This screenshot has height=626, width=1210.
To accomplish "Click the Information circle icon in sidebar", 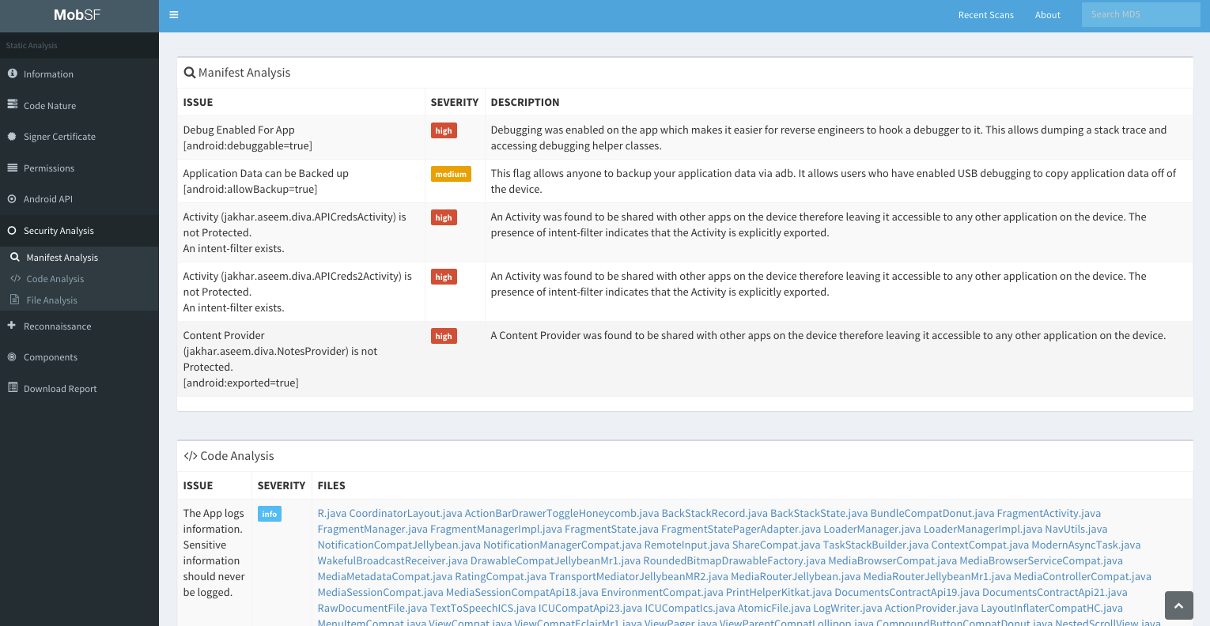I will [12, 74].
